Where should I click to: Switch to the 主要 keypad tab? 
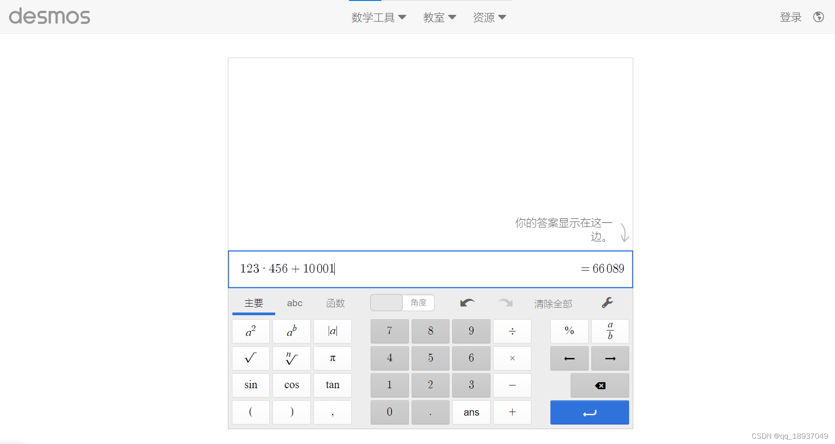pos(254,303)
